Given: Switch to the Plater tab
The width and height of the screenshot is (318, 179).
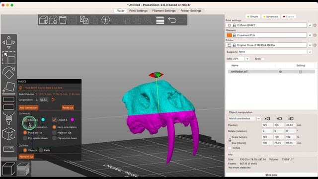Looking at the screenshot, I should [x=120, y=11].
